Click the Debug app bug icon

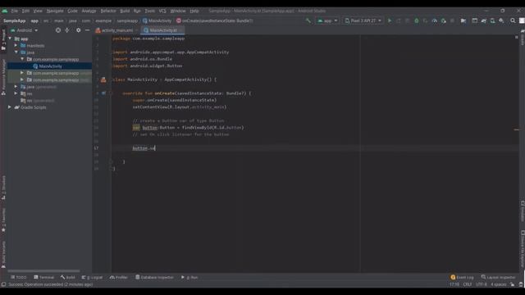(417, 20)
